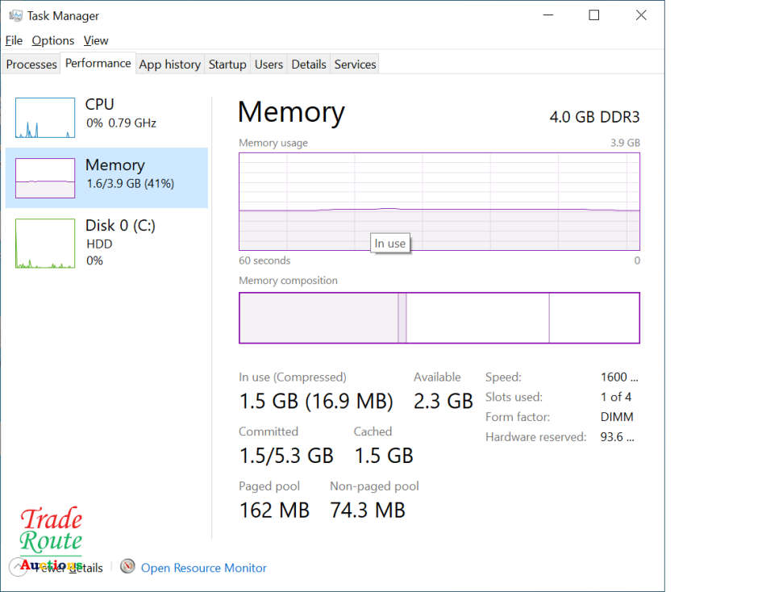Open the Options menu
Image resolution: width=766 pixels, height=592 pixels.
[x=53, y=40]
